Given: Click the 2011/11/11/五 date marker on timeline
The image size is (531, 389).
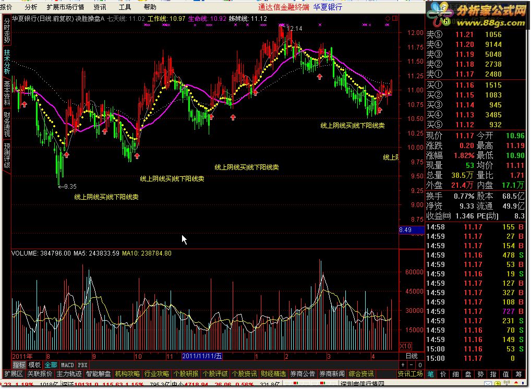Looking at the screenshot, I should point(202,356).
